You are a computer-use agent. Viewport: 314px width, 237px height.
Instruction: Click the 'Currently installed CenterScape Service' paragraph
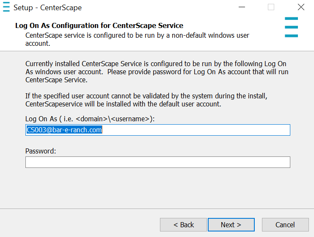tap(157, 72)
